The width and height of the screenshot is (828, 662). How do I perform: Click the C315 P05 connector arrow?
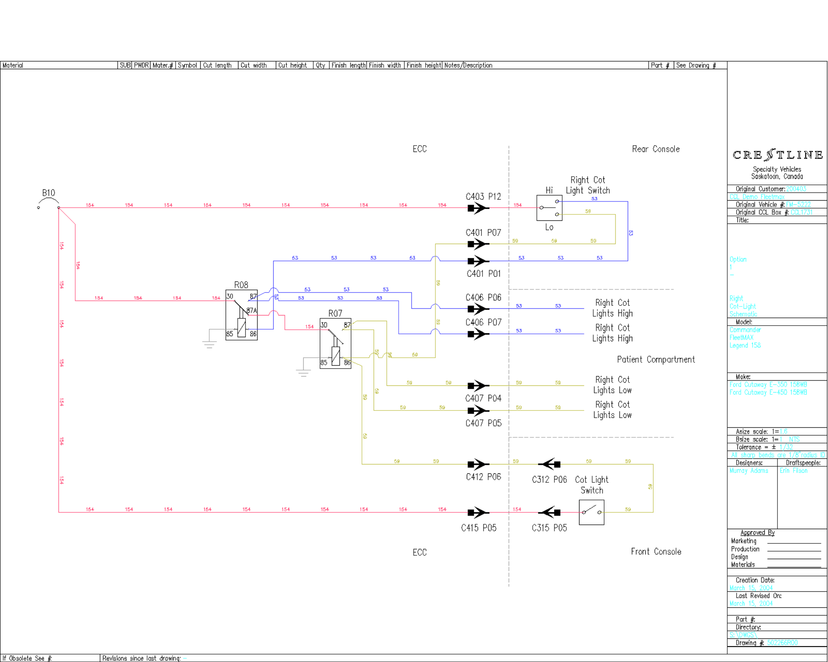pos(549,512)
